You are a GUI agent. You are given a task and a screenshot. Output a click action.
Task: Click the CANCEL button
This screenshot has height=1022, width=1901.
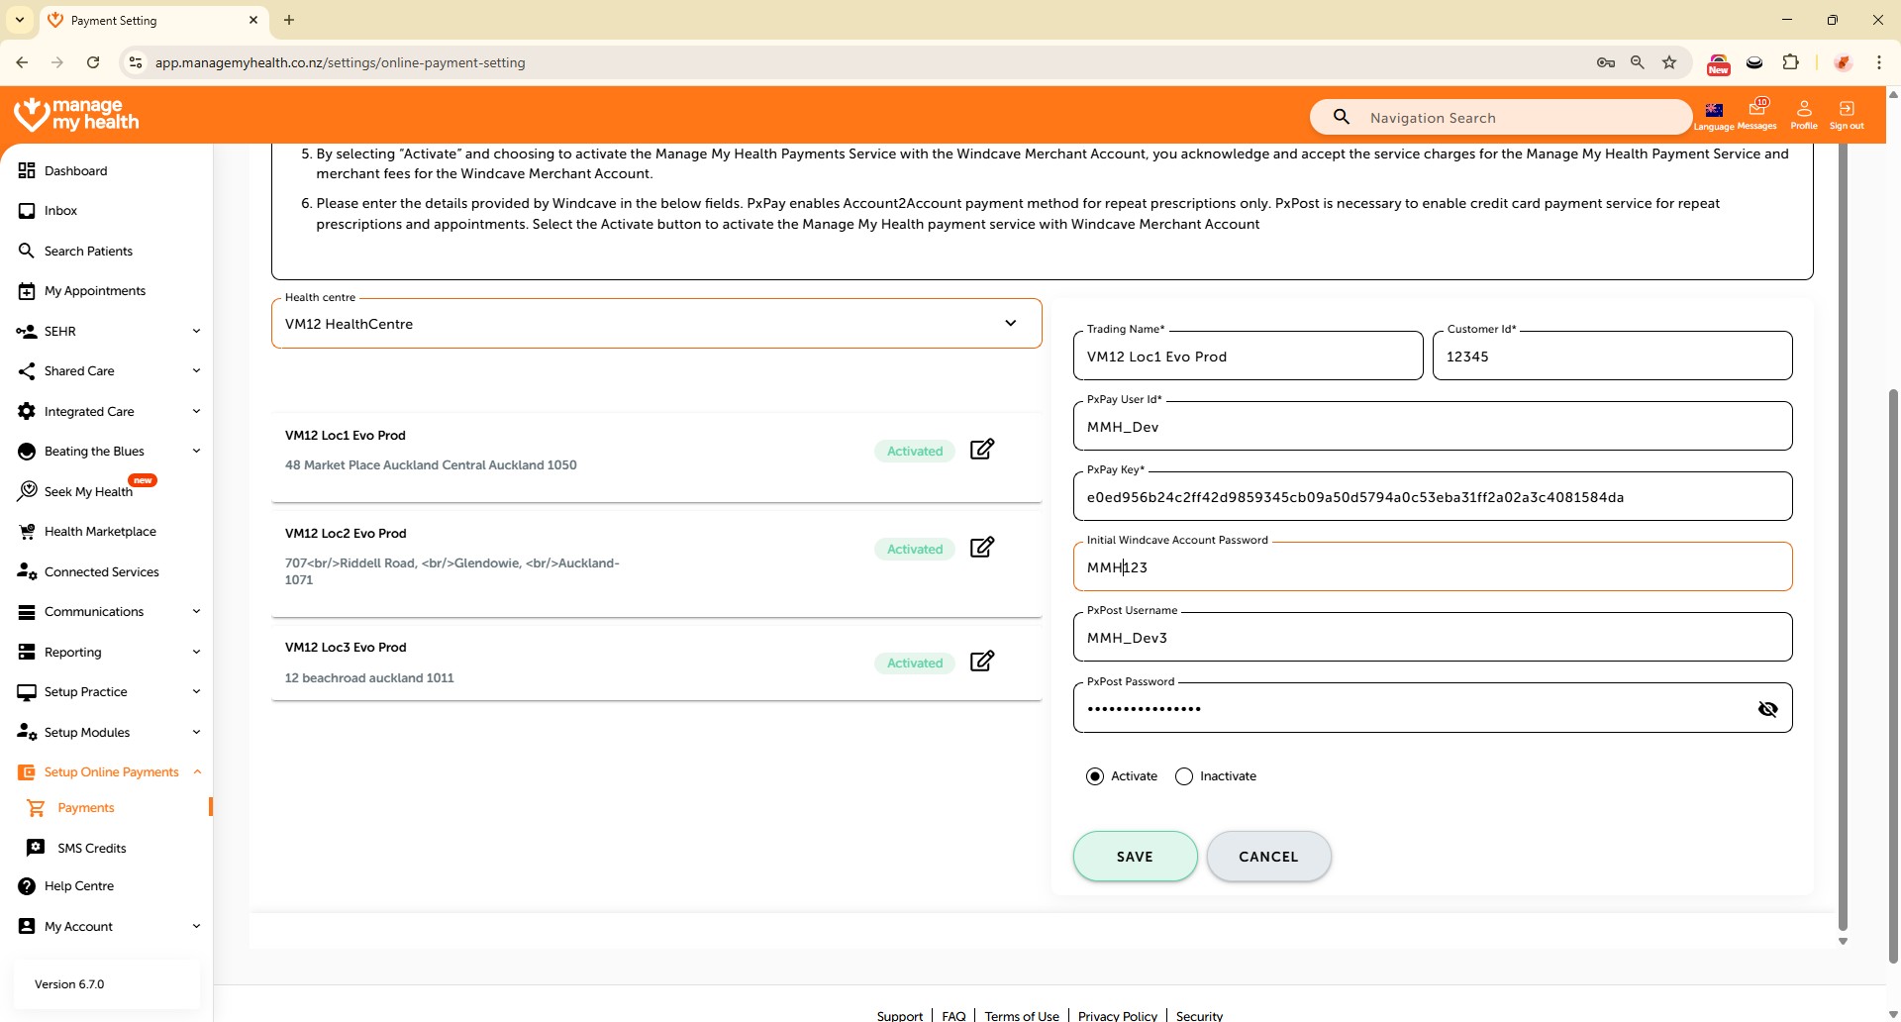[1268, 857]
